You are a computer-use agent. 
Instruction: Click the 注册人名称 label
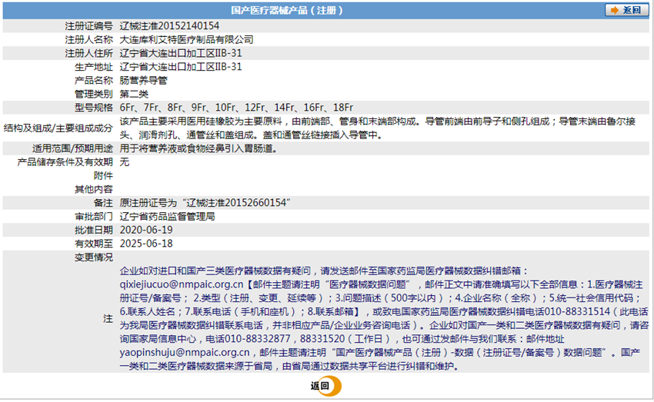click(88, 39)
